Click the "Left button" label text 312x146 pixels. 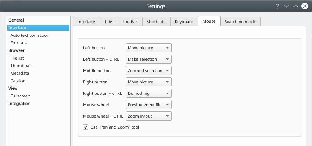[94, 48]
